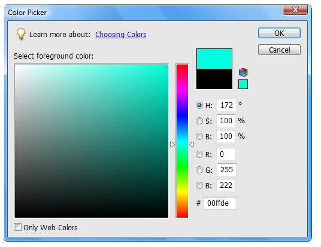Screen dimensions: 321x247
Task: Open the Choosing Colors help link
Action: click(121, 34)
